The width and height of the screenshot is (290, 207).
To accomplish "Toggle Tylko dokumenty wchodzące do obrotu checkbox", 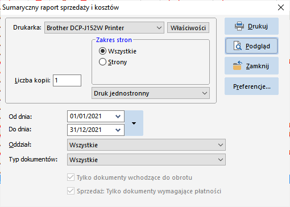I will [71, 177].
